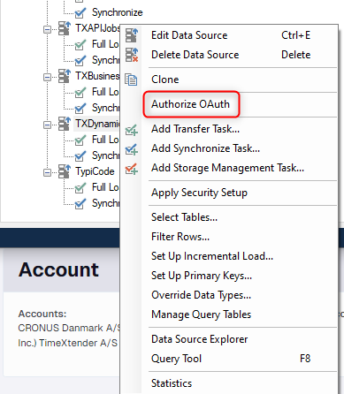Click Synchronize task icon under TXBusiness
The height and width of the screenshot is (394, 344).
pos(80,109)
